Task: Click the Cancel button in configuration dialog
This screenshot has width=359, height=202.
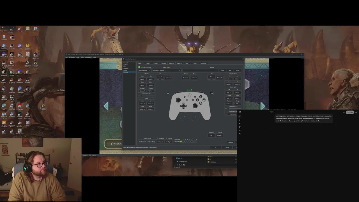Action: click(227, 147)
